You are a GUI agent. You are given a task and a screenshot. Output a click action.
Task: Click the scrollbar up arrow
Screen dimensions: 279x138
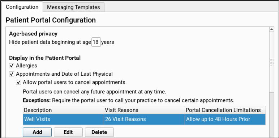[x=272, y=29]
